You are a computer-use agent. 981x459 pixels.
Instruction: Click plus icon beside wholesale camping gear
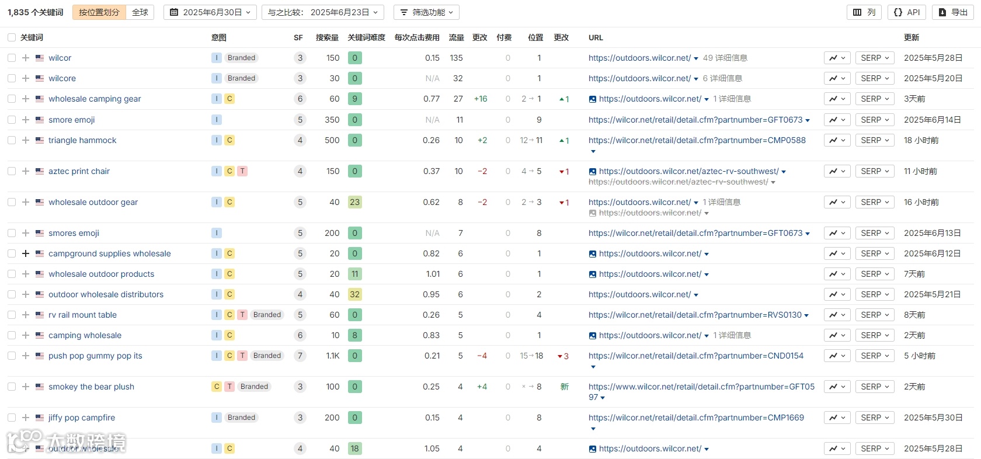(x=26, y=99)
